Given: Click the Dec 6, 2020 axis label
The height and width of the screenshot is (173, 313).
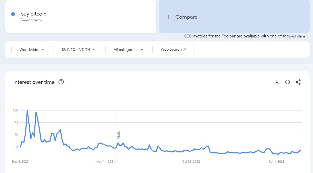Looking at the screenshot, I should point(20,162).
